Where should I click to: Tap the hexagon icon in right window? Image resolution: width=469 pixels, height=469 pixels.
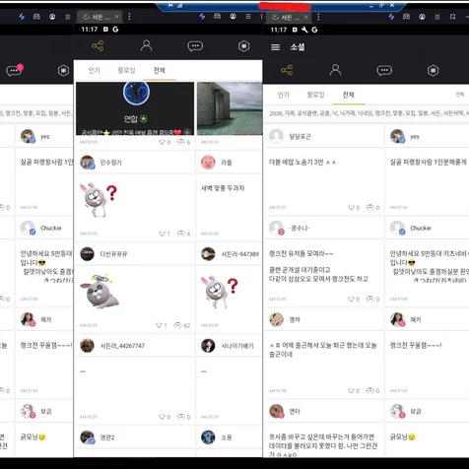click(433, 70)
